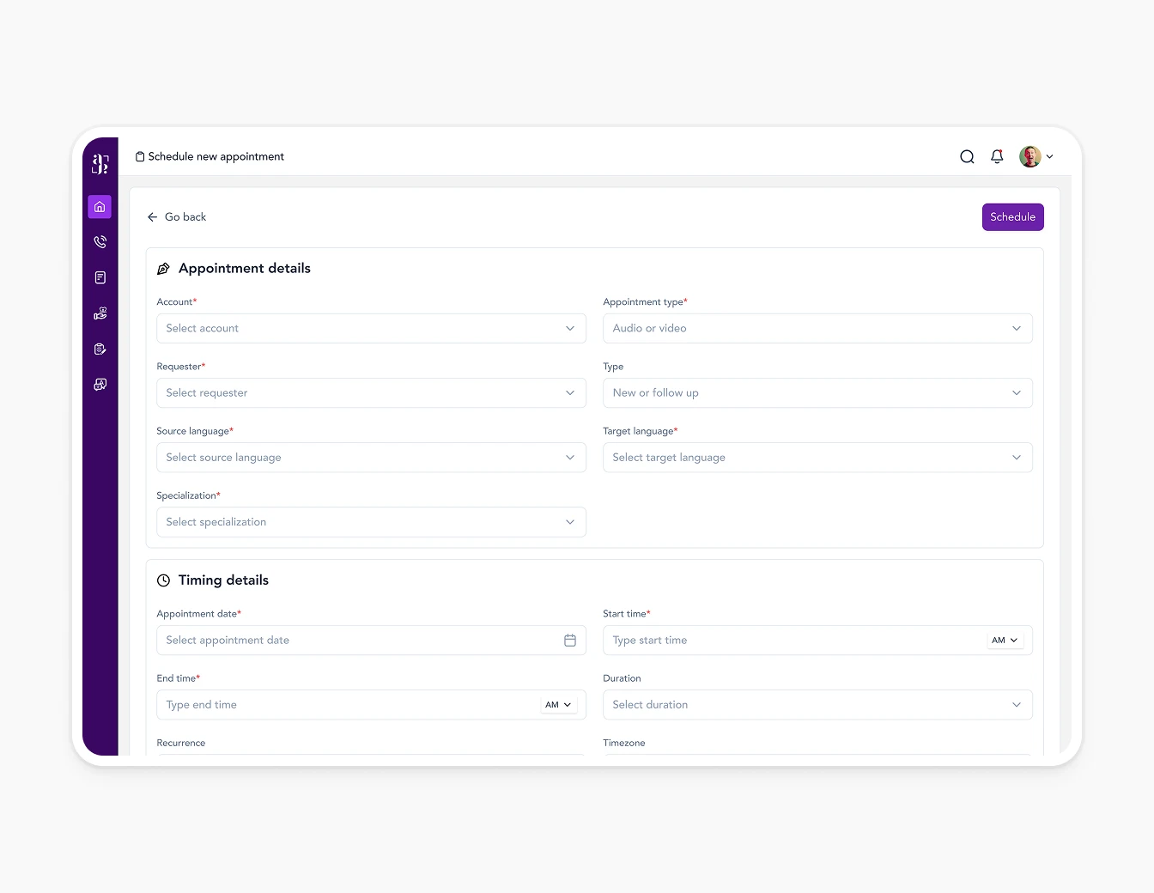This screenshot has width=1154, height=893.
Task: Toggle AM/PM selector for Start time
Action: (1004, 641)
